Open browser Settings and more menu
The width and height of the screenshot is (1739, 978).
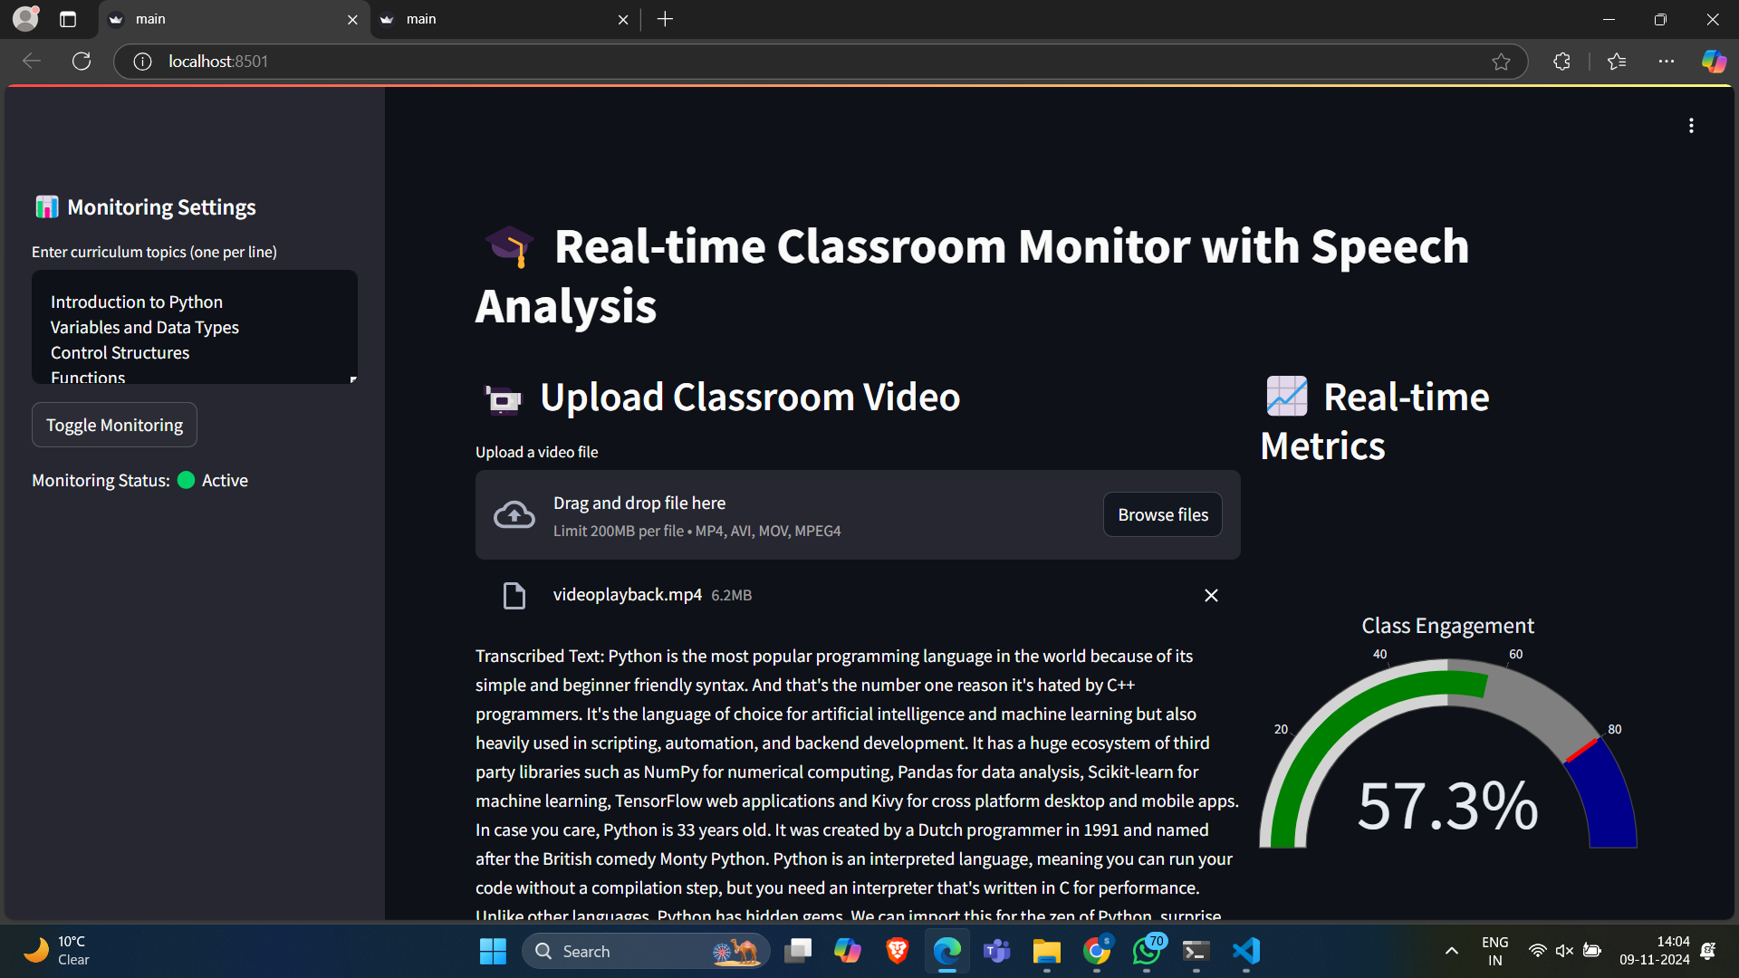[x=1667, y=61]
